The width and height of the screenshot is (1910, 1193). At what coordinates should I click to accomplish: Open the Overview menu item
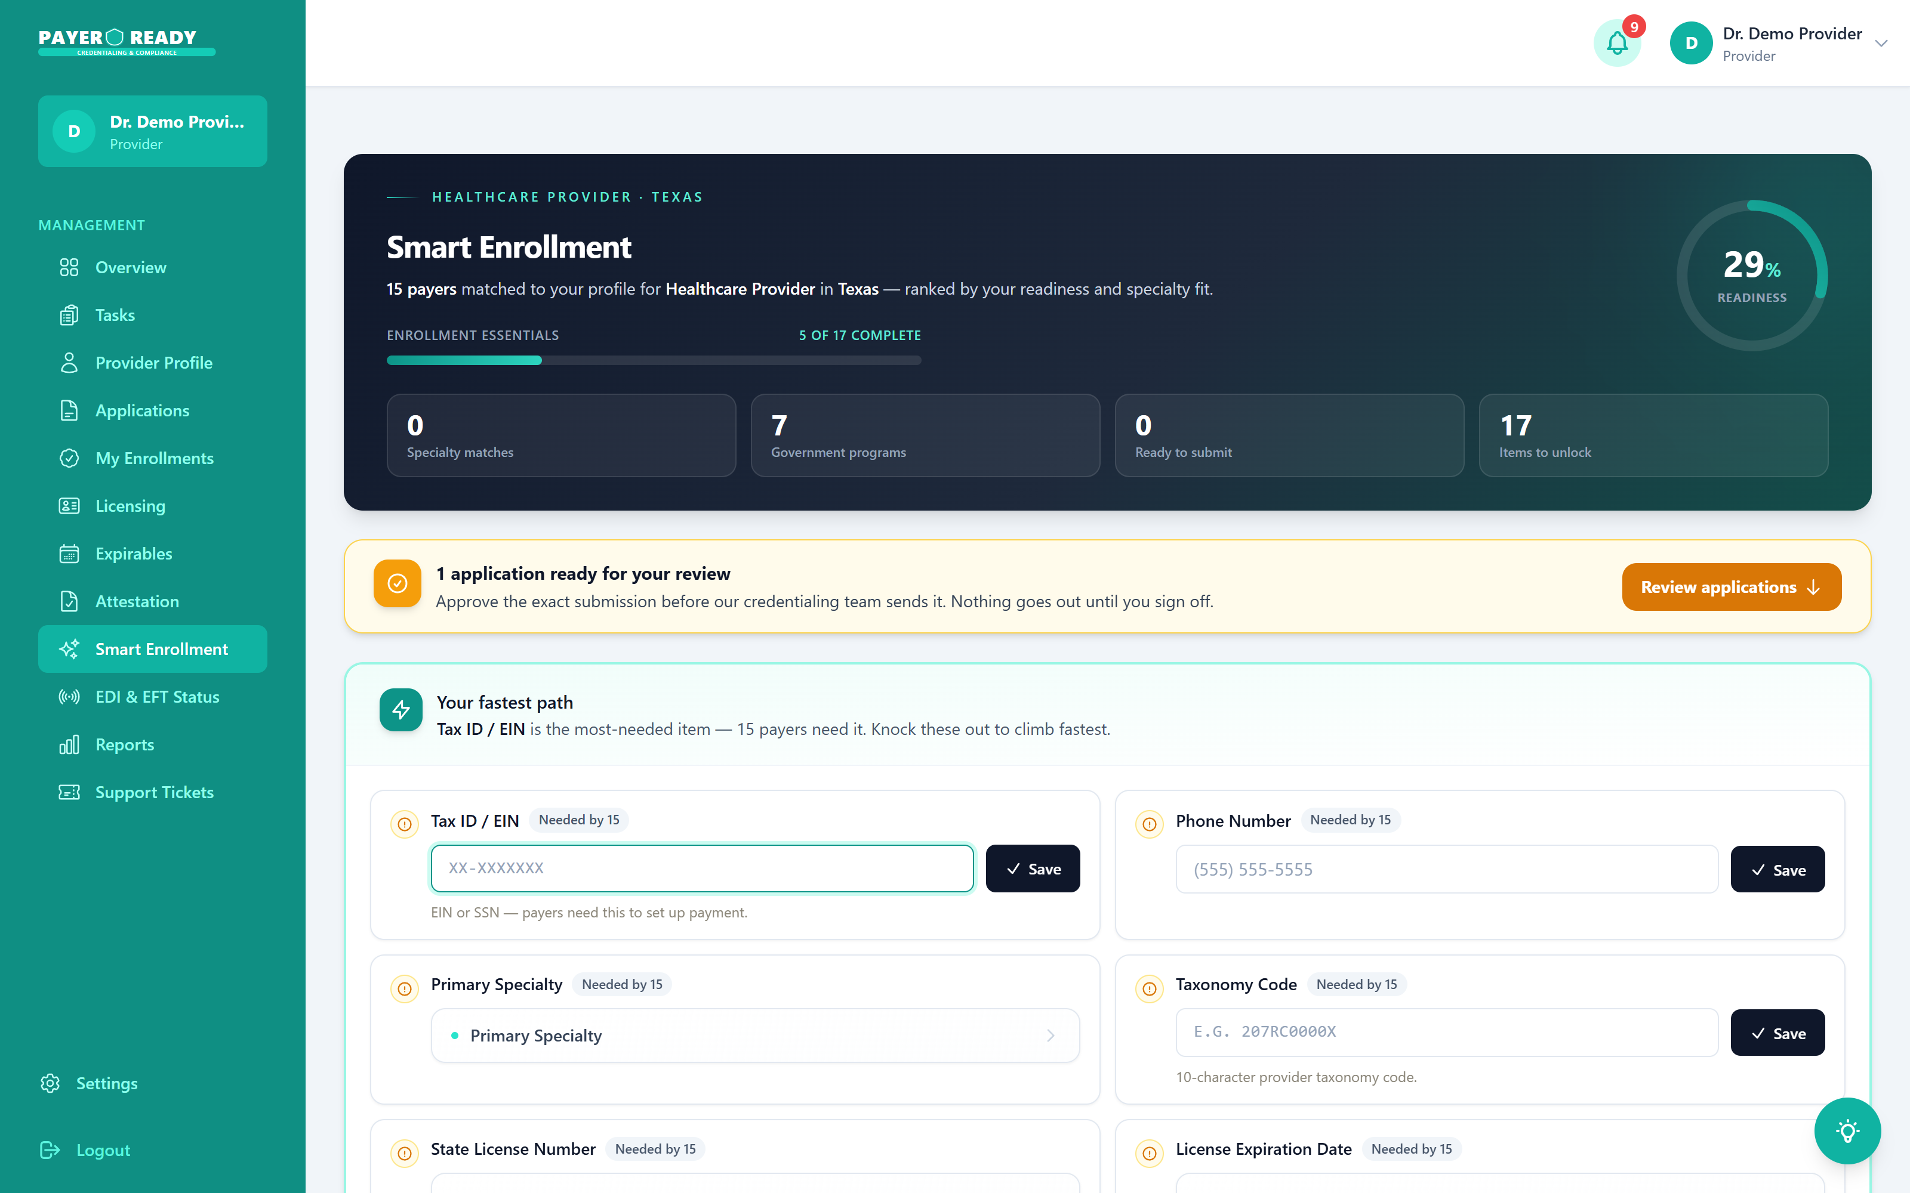152,267
